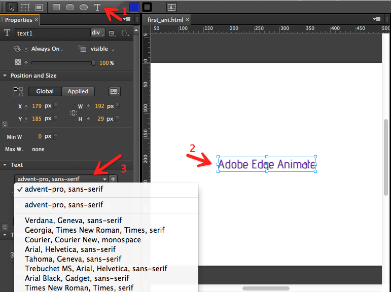Click the checkered opacity icon
The height and width of the screenshot is (292, 391).
pos(18,62)
